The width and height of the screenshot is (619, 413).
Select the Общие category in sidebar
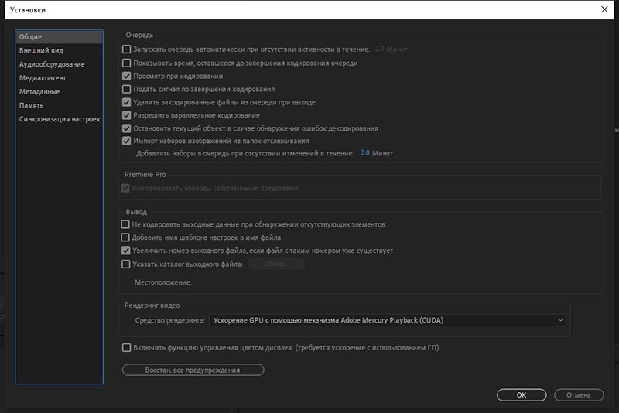point(31,36)
